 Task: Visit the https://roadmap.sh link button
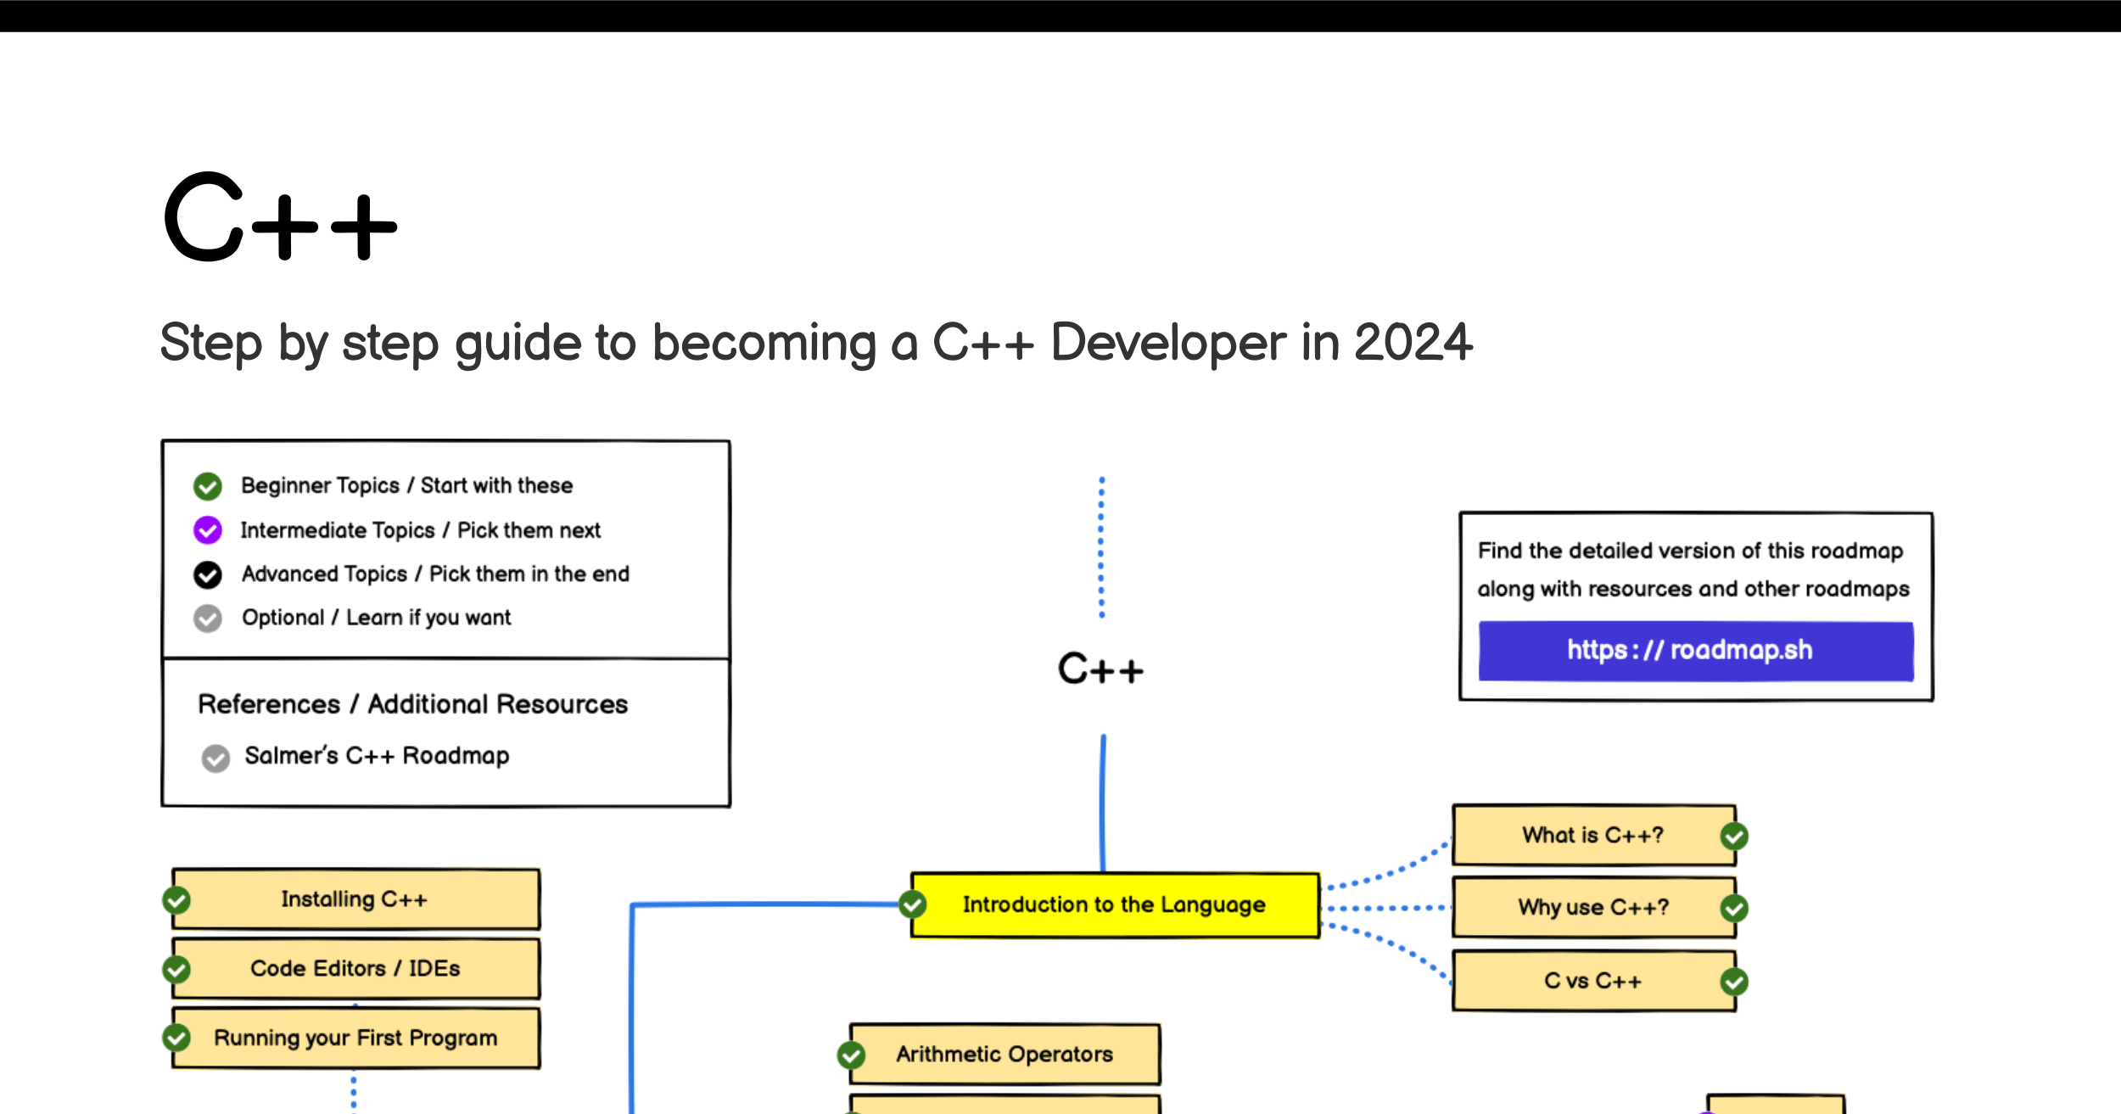(1695, 651)
